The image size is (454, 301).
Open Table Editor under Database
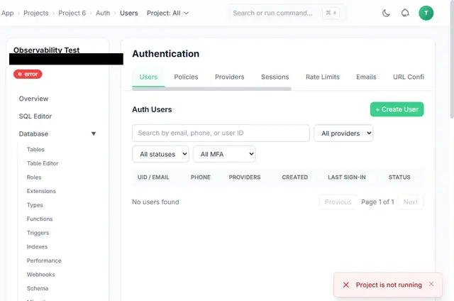pyautogui.click(x=43, y=163)
